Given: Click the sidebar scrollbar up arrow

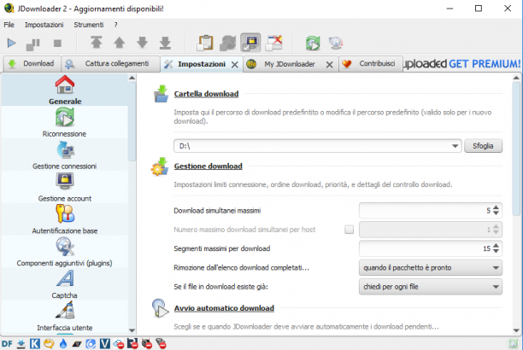Looking at the screenshot, I should [x=132, y=78].
